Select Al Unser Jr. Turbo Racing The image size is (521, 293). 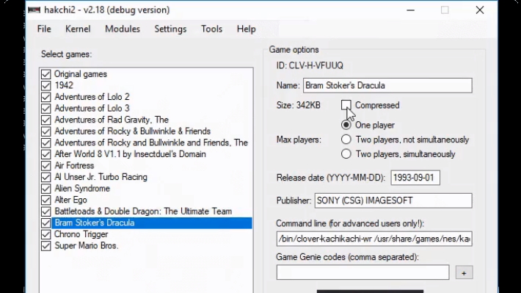coord(101,177)
